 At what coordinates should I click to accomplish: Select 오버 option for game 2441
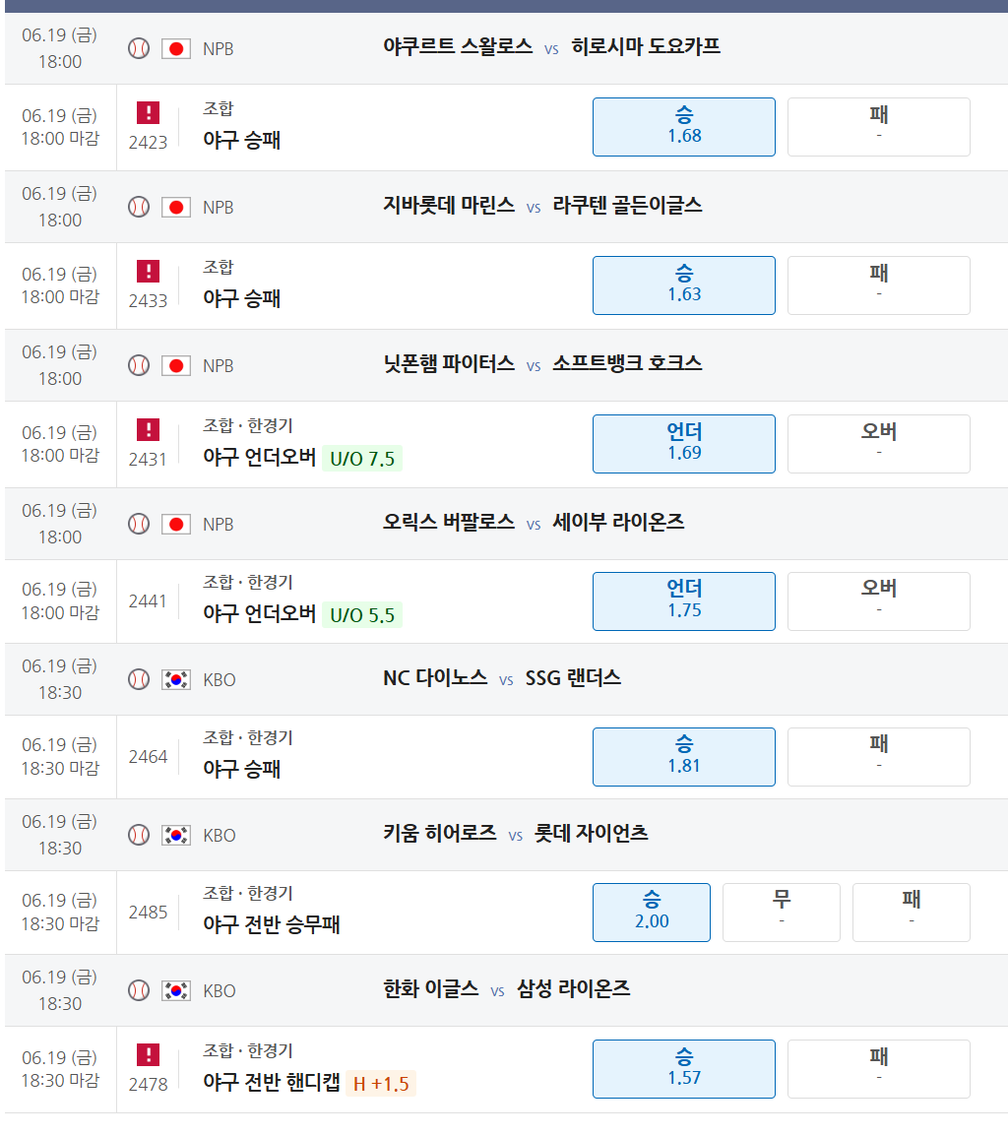[878, 601]
